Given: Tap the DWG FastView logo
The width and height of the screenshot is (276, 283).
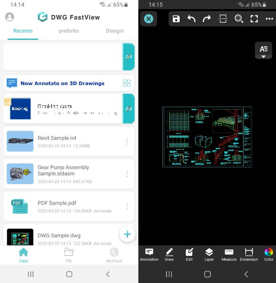Looking at the screenshot, I should click(43, 17).
